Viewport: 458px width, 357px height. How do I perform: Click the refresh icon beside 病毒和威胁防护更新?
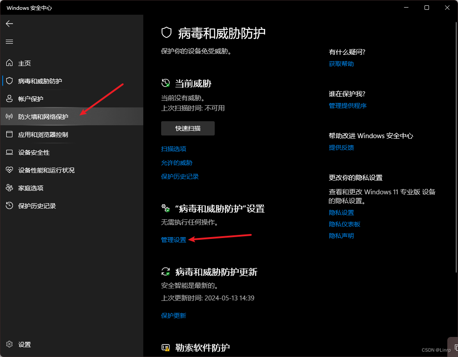point(166,271)
